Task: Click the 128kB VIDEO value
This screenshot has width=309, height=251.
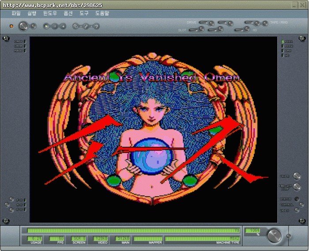Action: [101, 239]
